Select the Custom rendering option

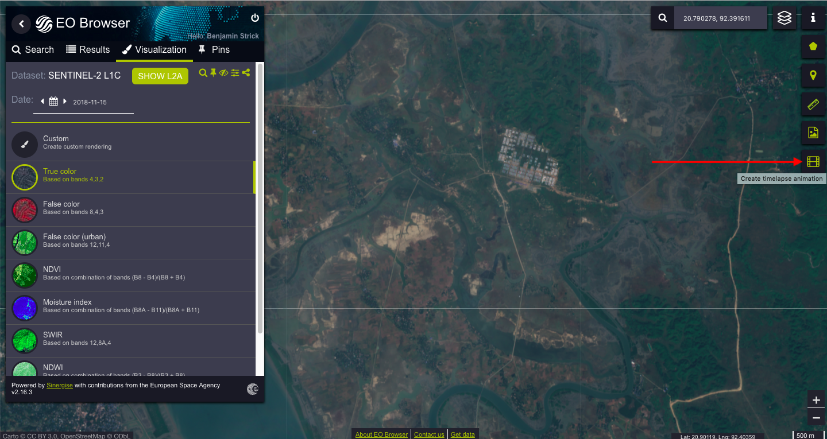coord(130,145)
